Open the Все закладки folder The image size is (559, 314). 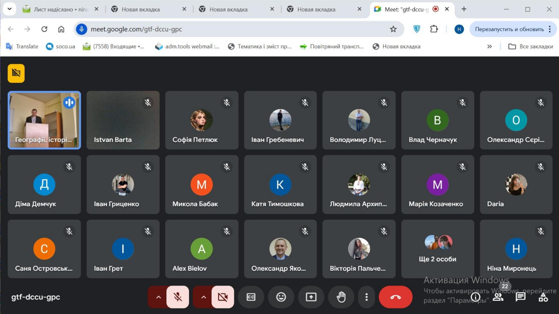pos(531,46)
